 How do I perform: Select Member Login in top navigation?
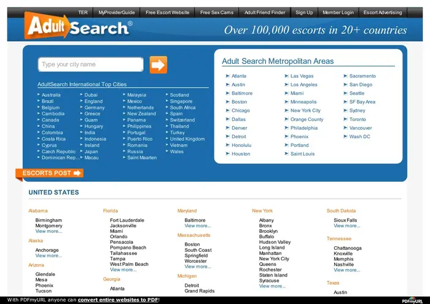(338, 13)
